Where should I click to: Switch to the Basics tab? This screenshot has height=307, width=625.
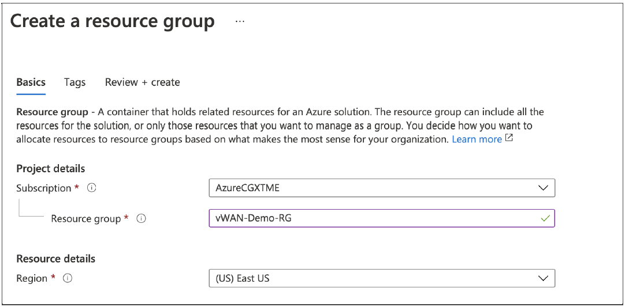[x=31, y=82]
